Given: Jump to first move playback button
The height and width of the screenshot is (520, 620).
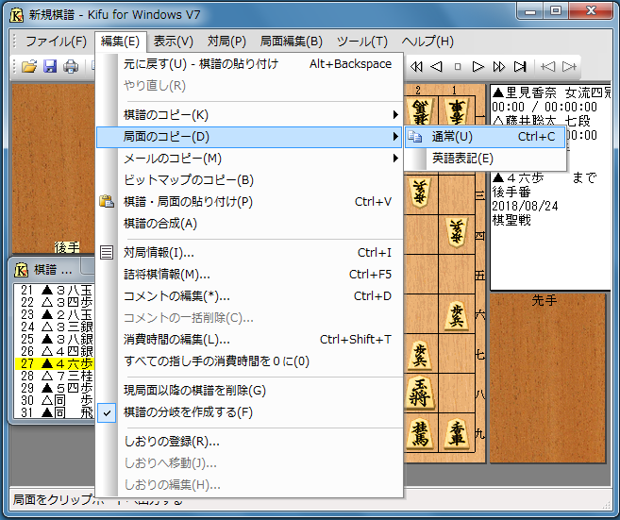Looking at the screenshot, I should (x=414, y=67).
